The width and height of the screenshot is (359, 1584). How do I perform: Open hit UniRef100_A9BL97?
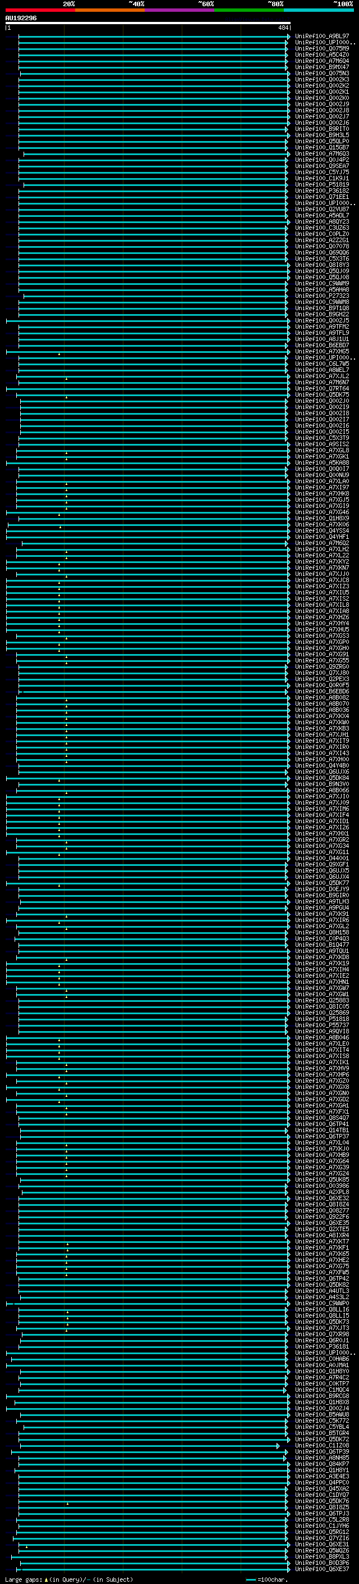point(322,37)
